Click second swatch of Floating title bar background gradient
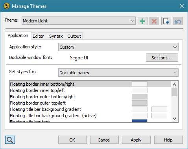The height and width of the screenshot is (149, 188). tap(159, 109)
